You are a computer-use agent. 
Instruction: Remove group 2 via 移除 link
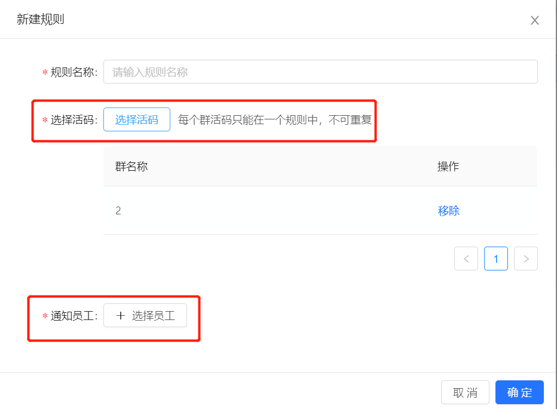point(448,211)
